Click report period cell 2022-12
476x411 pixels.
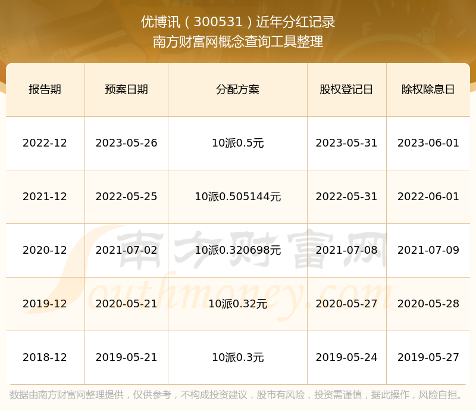point(45,143)
